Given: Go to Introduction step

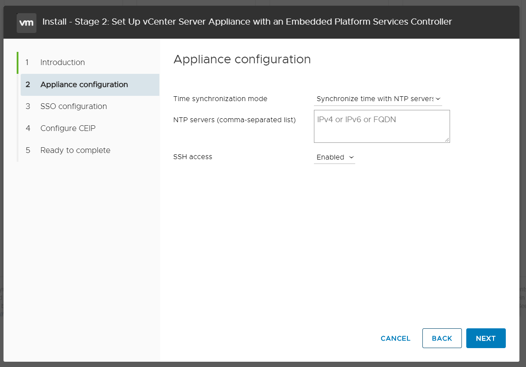Looking at the screenshot, I should click(62, 62).
